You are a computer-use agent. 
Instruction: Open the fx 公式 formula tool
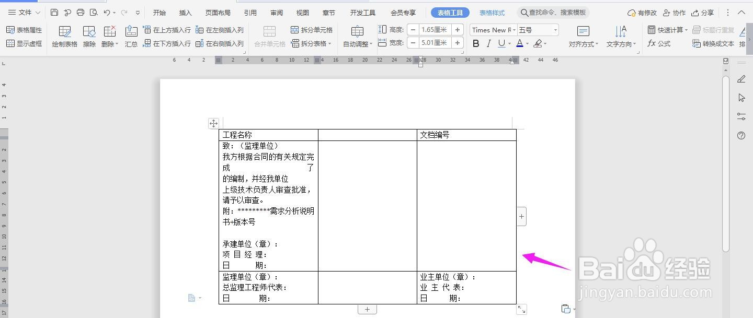(x=659, y=44)
